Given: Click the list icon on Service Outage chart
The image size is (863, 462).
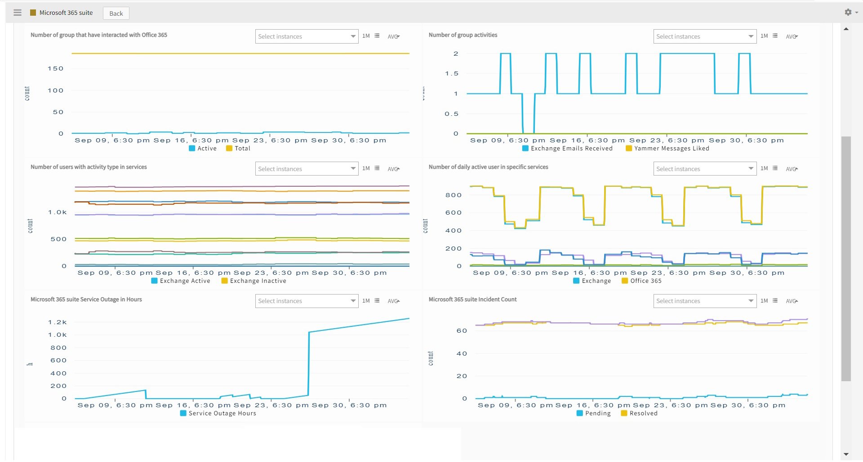Looking at the screenshot, I should (x=377, y=300).
